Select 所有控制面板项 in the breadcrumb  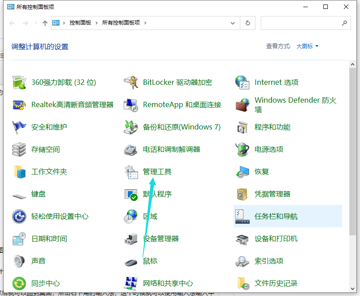[121, 23]
